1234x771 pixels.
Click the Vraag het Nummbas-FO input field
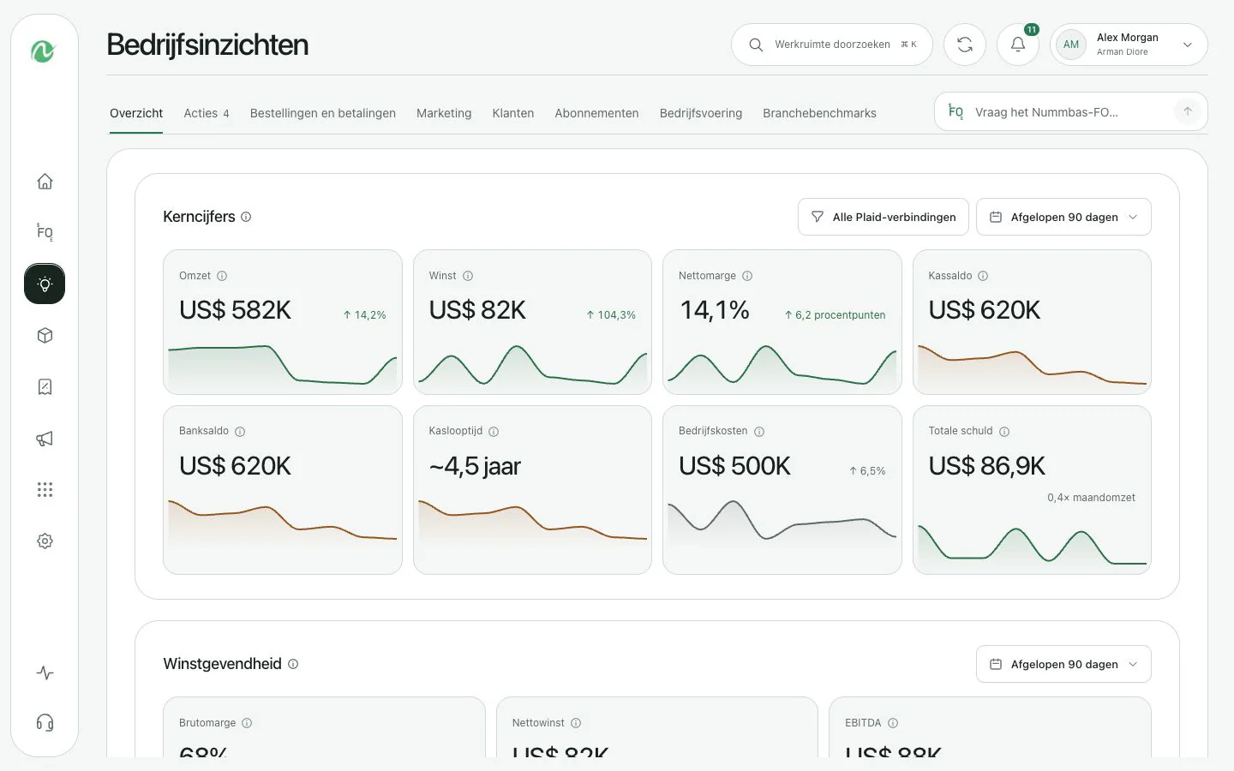[x=1071, y=111]
